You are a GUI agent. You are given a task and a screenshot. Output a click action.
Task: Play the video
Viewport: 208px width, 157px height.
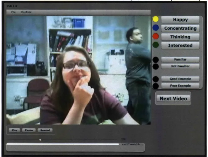(x=14, y=130)
